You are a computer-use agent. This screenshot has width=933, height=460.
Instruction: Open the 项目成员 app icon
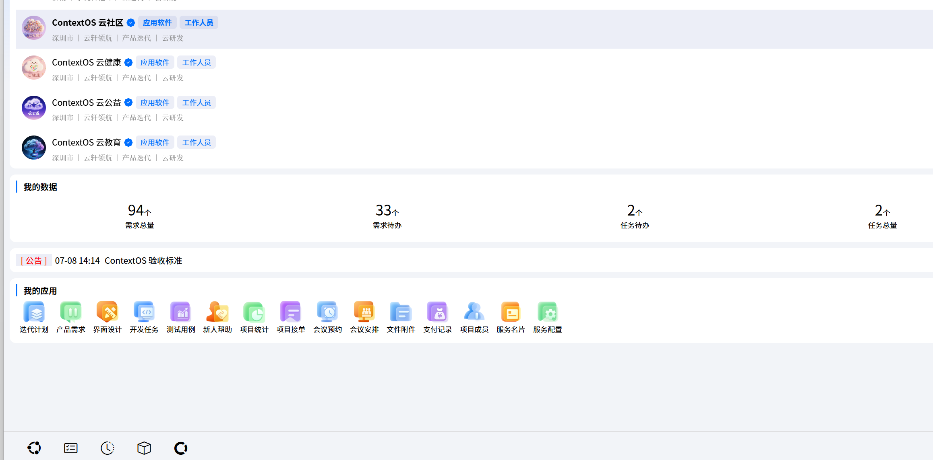474,312
